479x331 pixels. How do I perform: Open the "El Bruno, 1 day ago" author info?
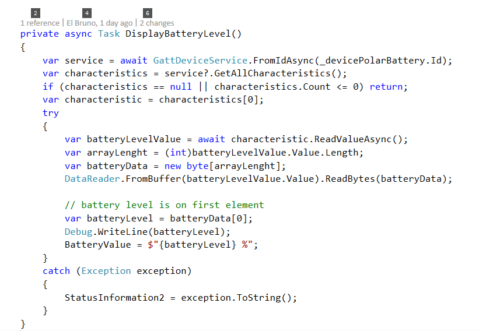pyautogui.click(x=99, y=23)
